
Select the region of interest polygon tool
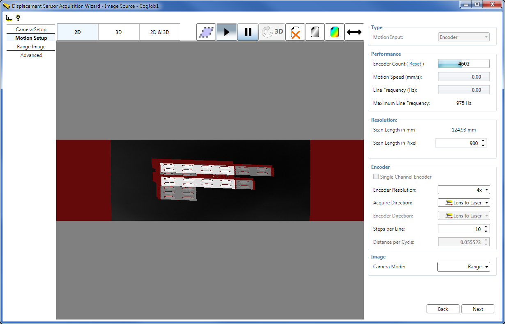[206, 32]
